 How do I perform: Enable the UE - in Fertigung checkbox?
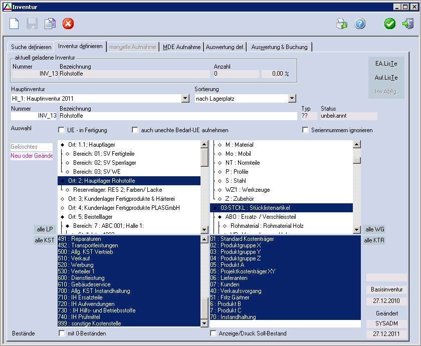[62, 130]
